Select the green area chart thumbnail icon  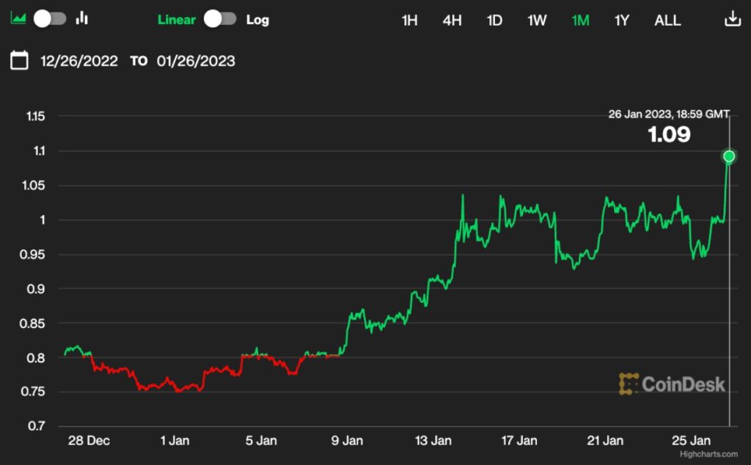(18, 16)
